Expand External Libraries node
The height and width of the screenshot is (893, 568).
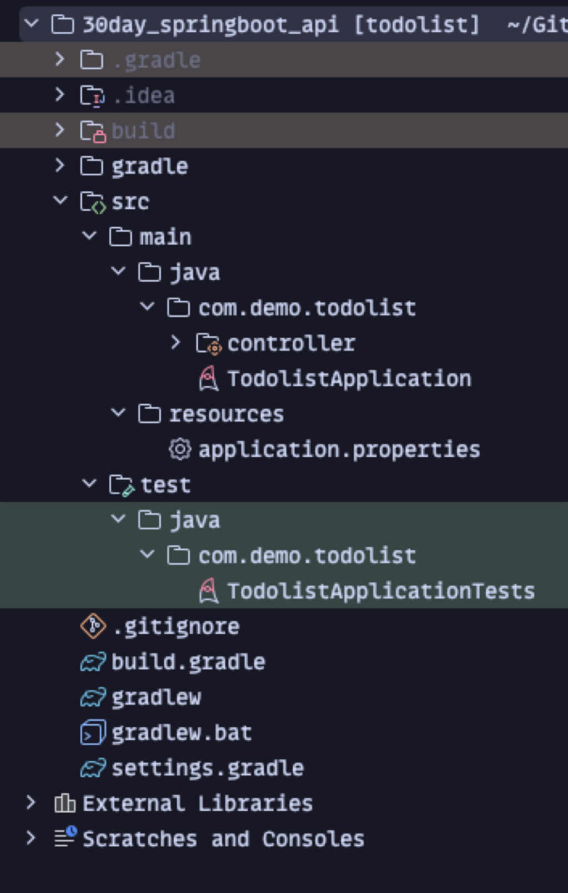pyautogui.click(x=31, y=803)
